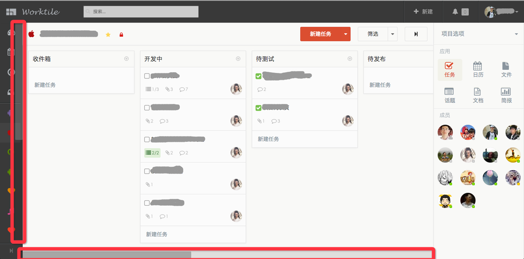Click the 收件箱 column title
The height and width of the screenshot is (259, 524).
[42, 59]
